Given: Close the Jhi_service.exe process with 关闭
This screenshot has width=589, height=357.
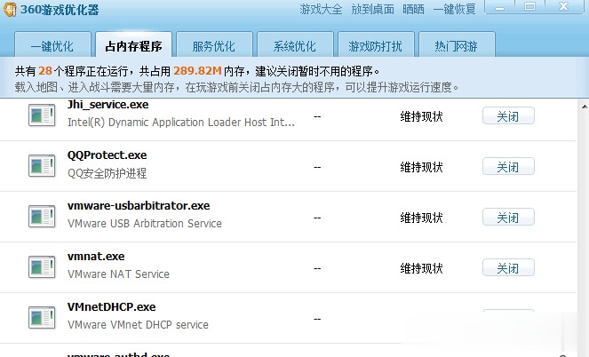Looking at the screenshot, I should tap(508, 116).
